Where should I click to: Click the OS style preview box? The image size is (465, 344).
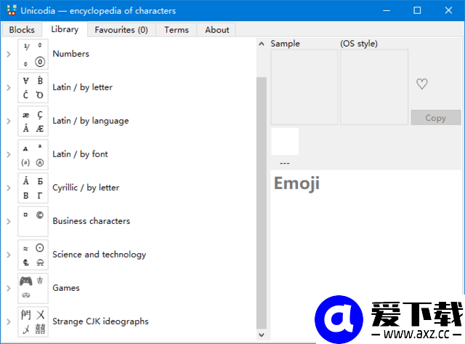374,87
